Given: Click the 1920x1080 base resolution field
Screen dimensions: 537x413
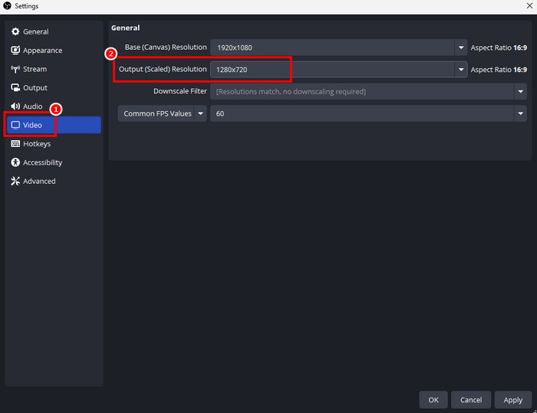Looking at the screenshot, I should (332, 48).
